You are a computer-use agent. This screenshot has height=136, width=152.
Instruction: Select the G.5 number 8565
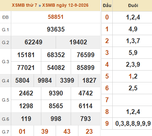56,106
